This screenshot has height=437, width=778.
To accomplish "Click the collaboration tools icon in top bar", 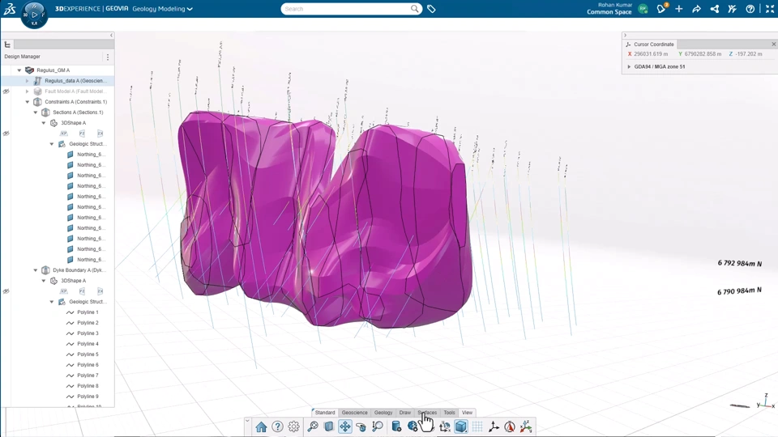I will [733, 9].
